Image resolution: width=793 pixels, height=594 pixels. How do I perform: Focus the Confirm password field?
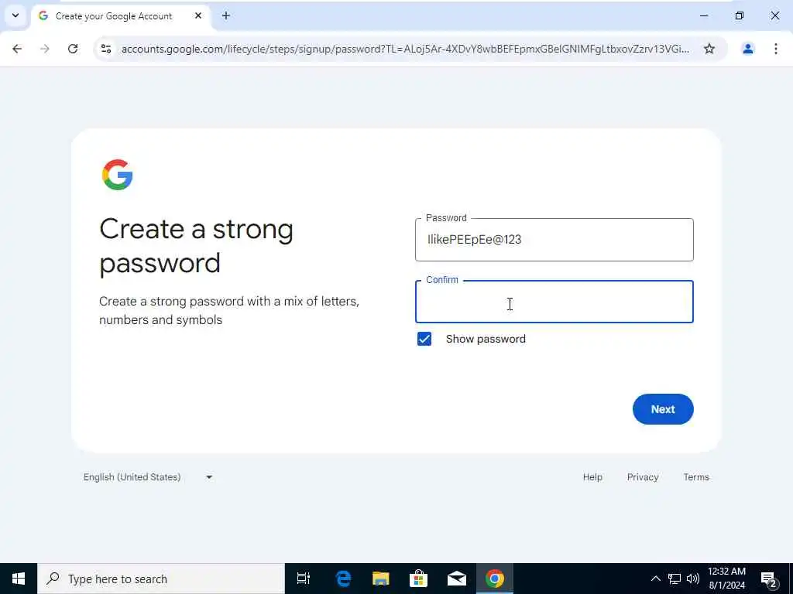point(554,302)
